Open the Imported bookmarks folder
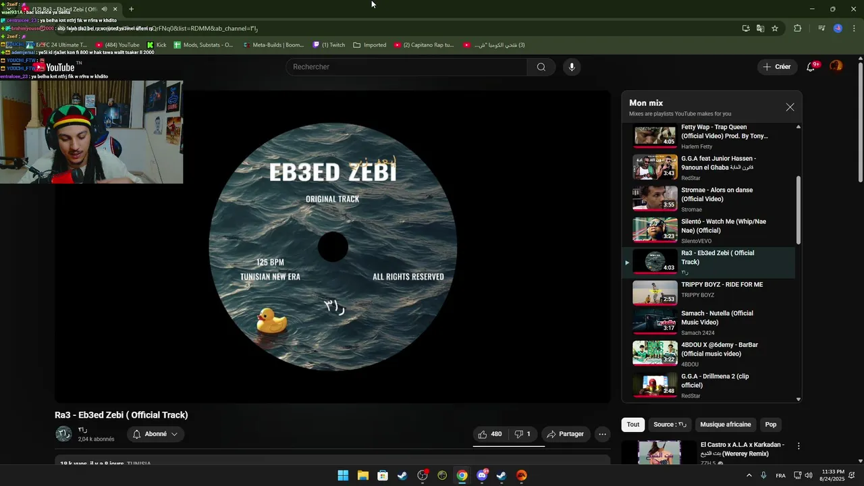Image resolution: width=864 pixels, height=486 pixels. coord(370,45)
